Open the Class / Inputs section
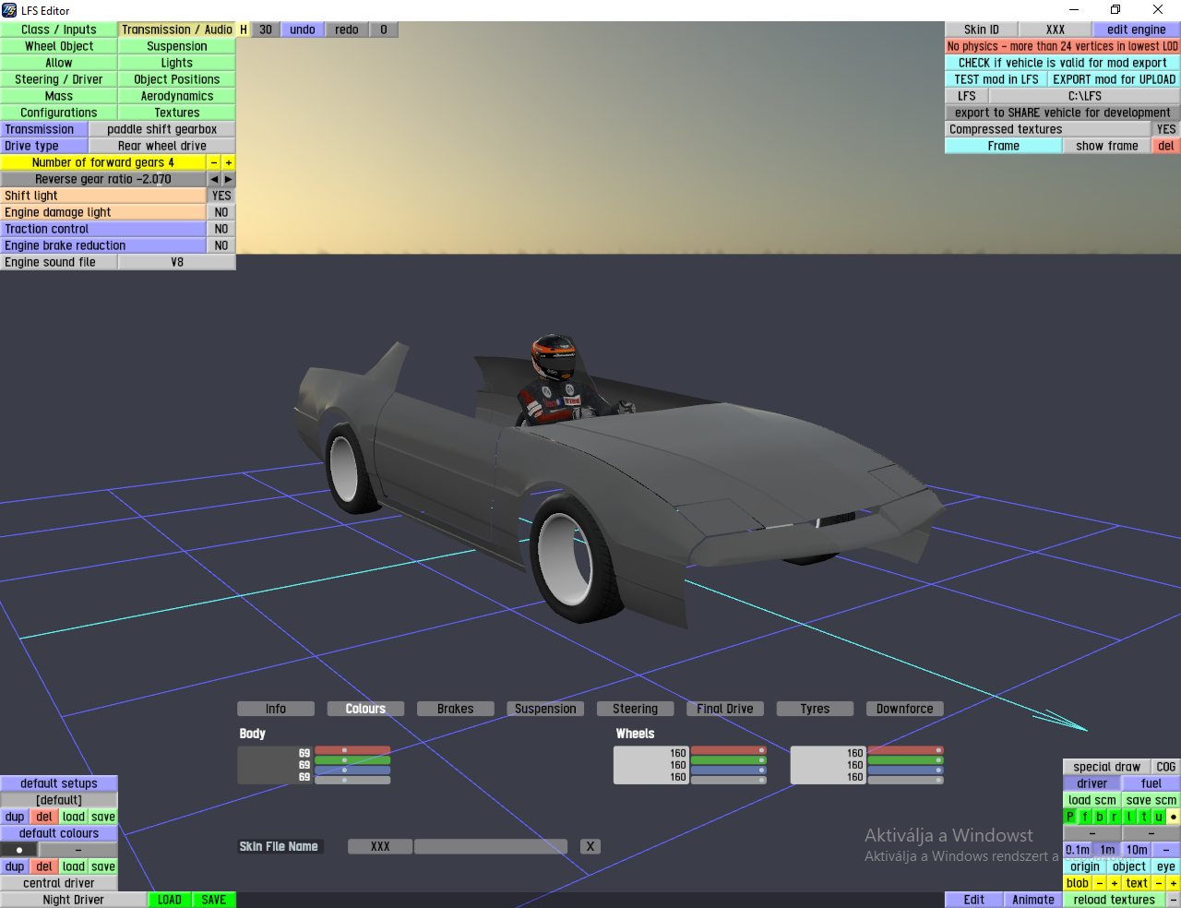 (x=59, y=30)
